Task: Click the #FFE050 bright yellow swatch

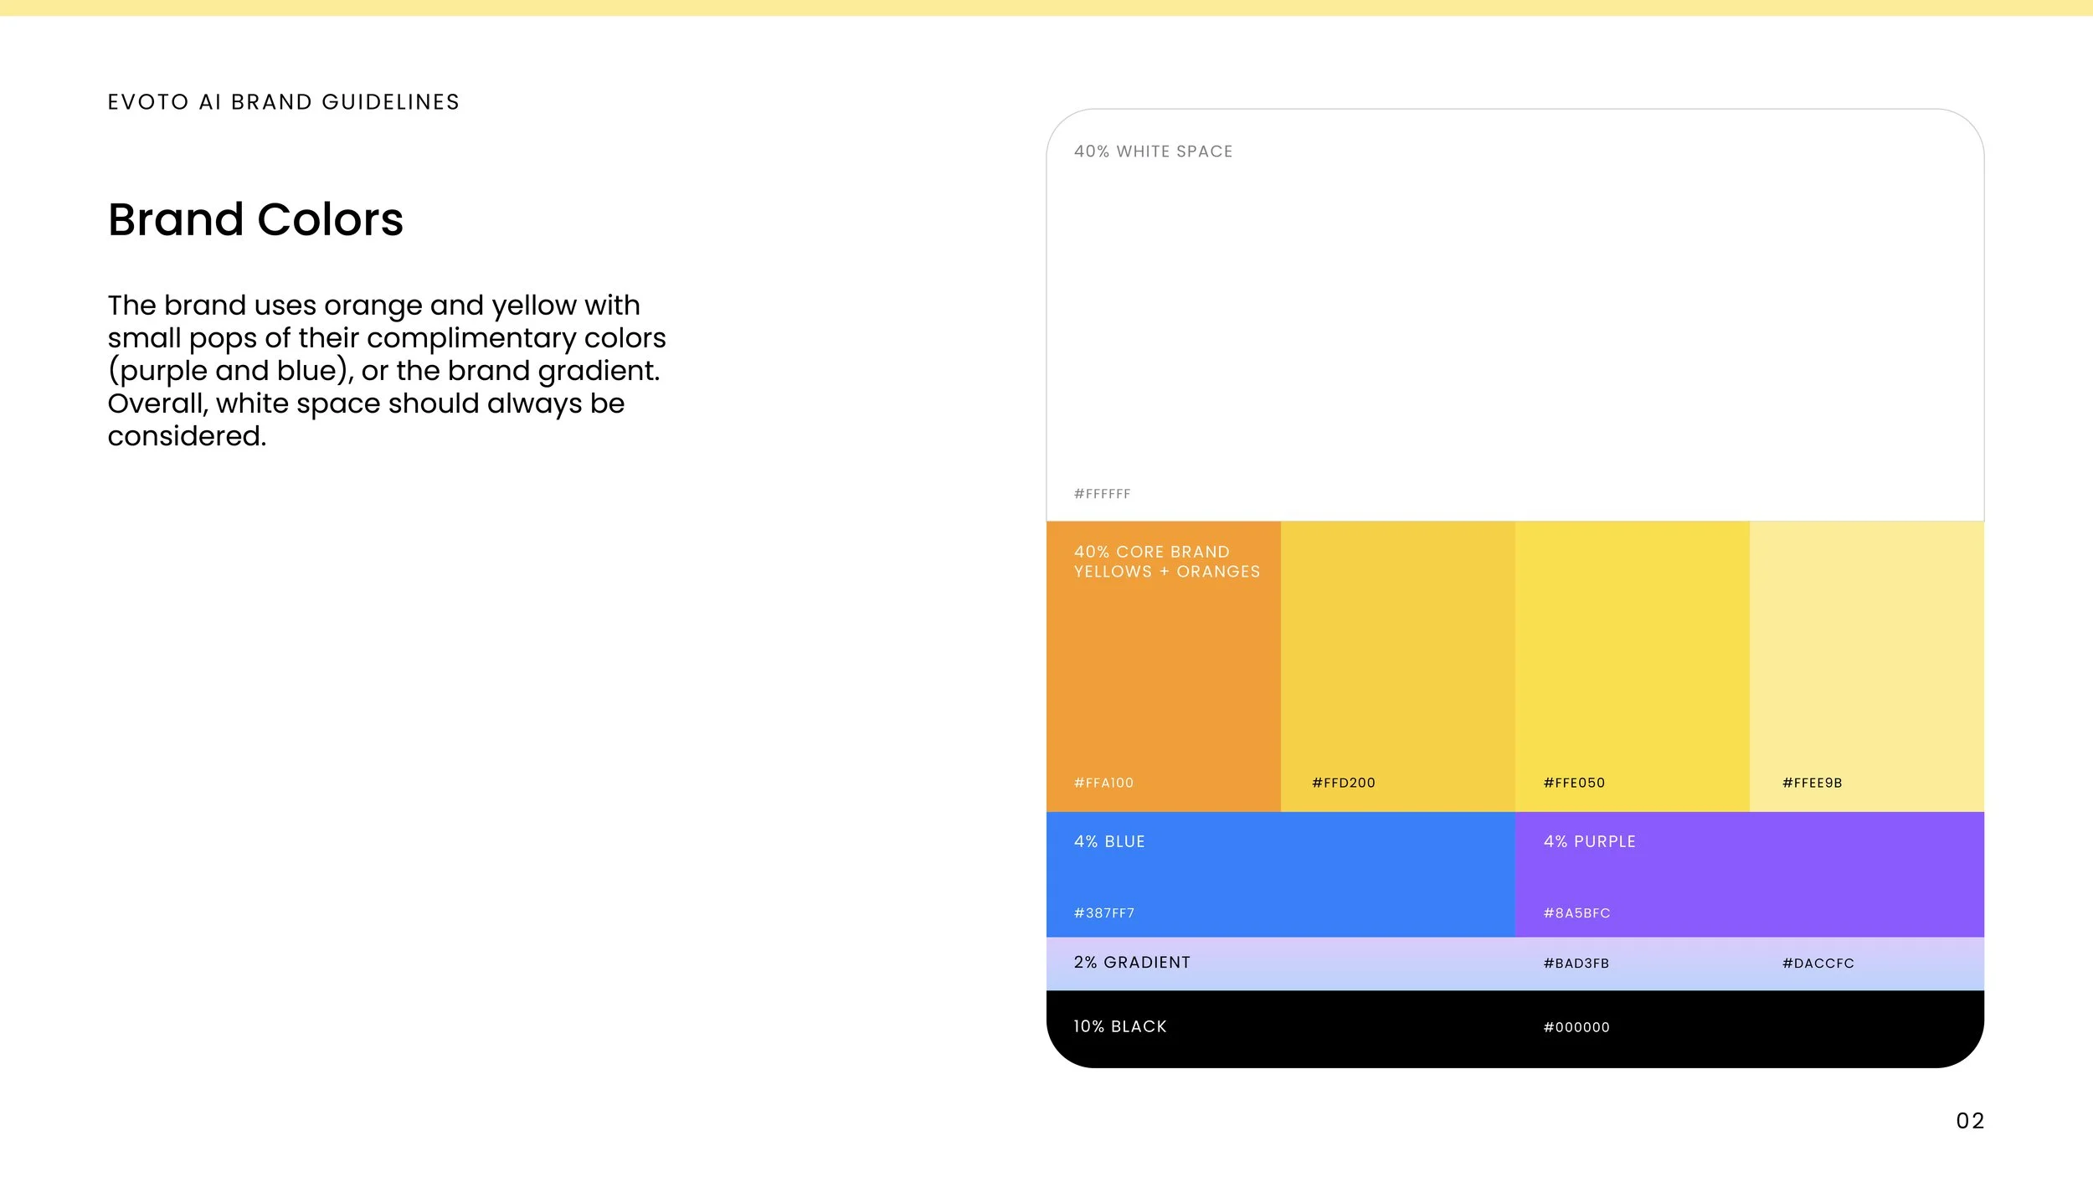Action: tap(1632, 666)
